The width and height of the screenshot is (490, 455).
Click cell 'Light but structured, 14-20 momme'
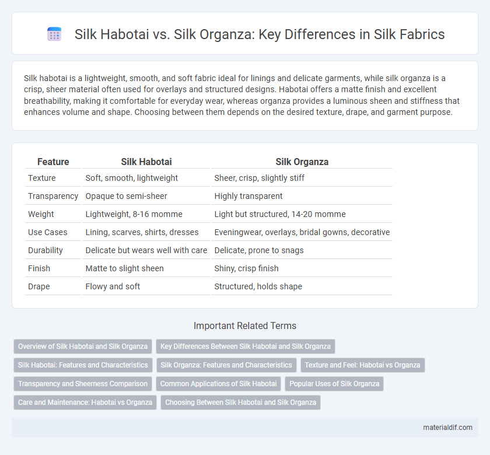point(302,214)
